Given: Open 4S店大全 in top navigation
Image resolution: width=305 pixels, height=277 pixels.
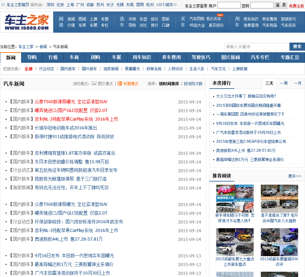Looking at the screenshot, I should [197, 25].
